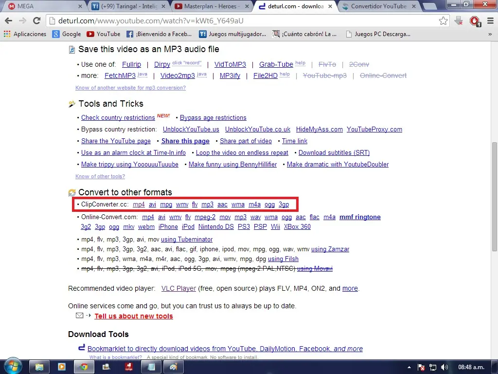498x374 pixels.
Task: Click the page vertical scrollbar thumb
Action: [x=495, y=196]
